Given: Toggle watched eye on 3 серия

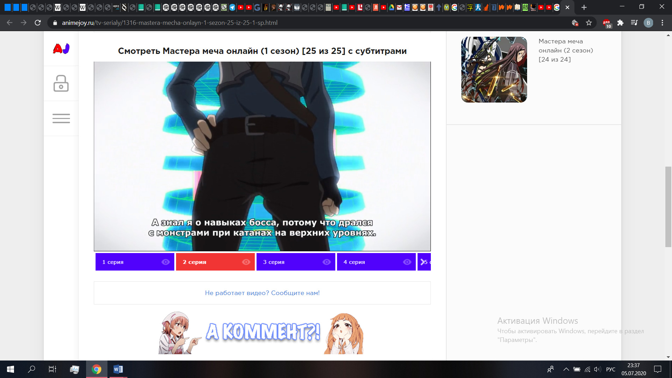Looking at the screenshot, I should [x=327, y=262].
